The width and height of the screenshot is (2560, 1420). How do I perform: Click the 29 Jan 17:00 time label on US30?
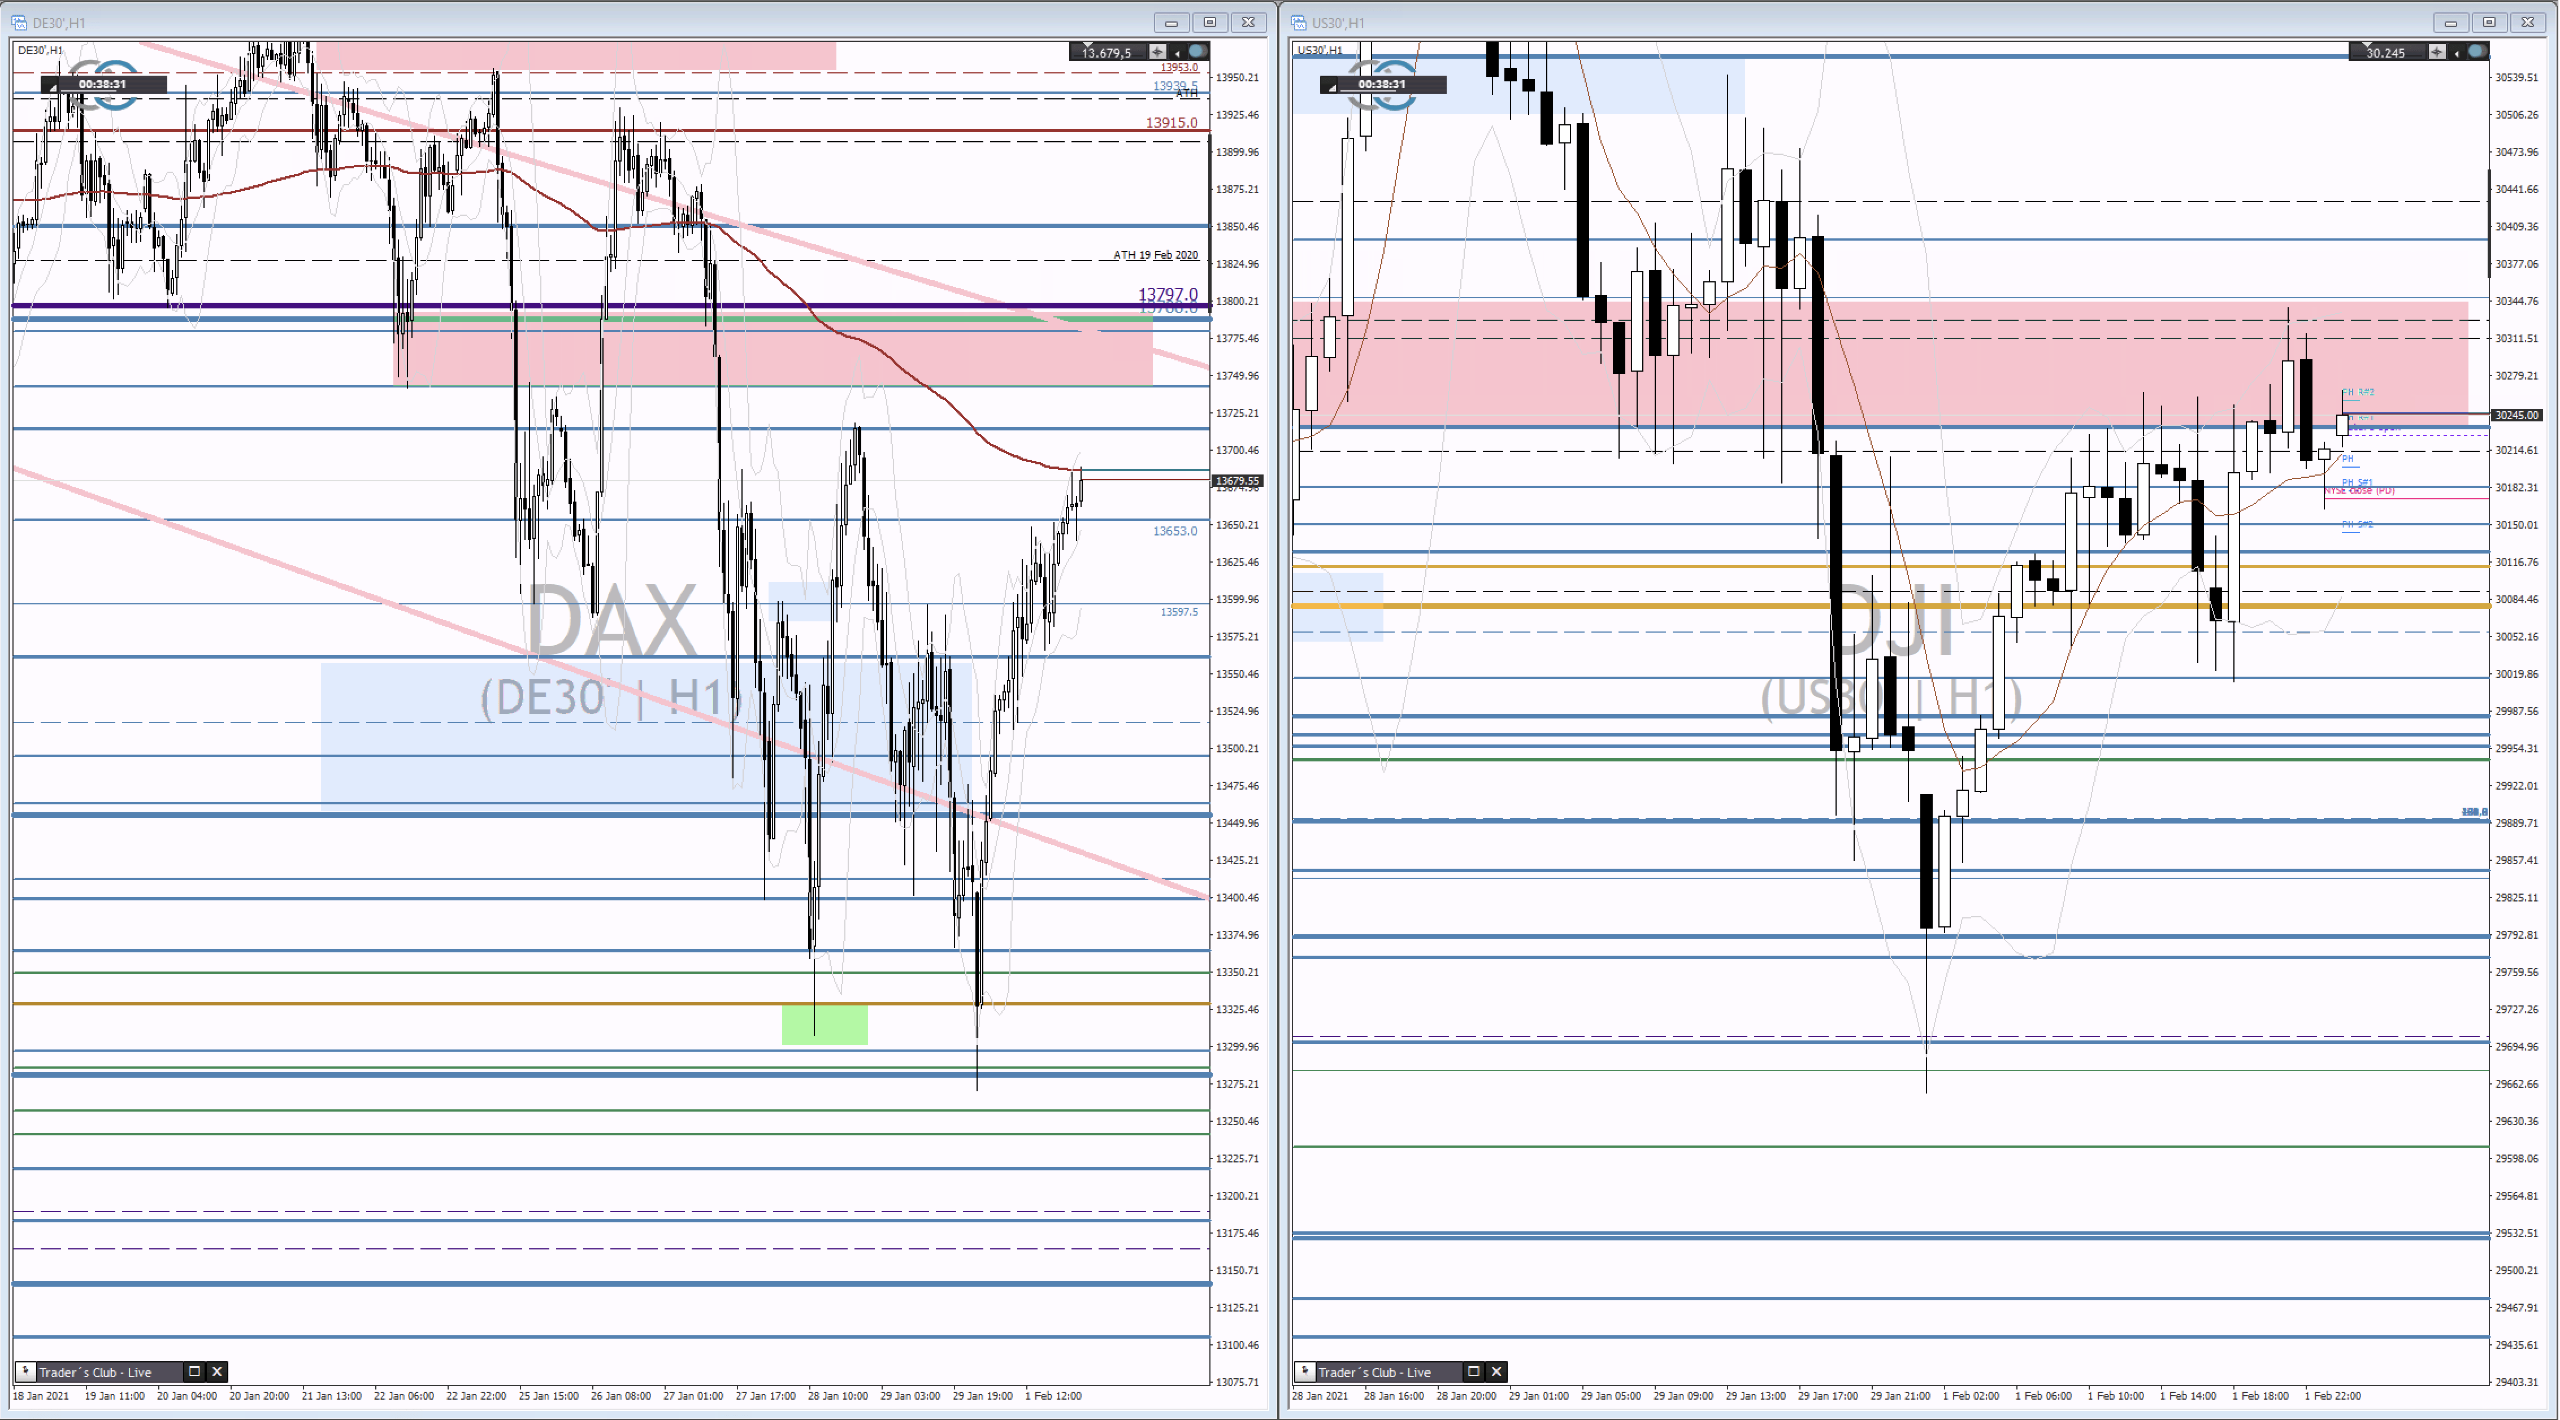1828,1395
